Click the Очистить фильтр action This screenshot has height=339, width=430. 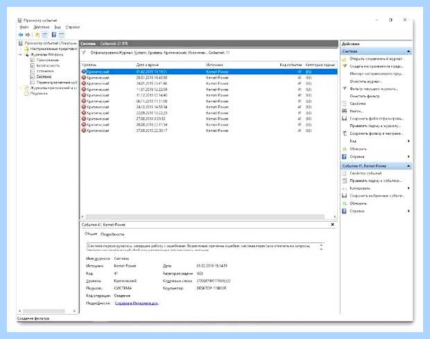coord(365,96)
